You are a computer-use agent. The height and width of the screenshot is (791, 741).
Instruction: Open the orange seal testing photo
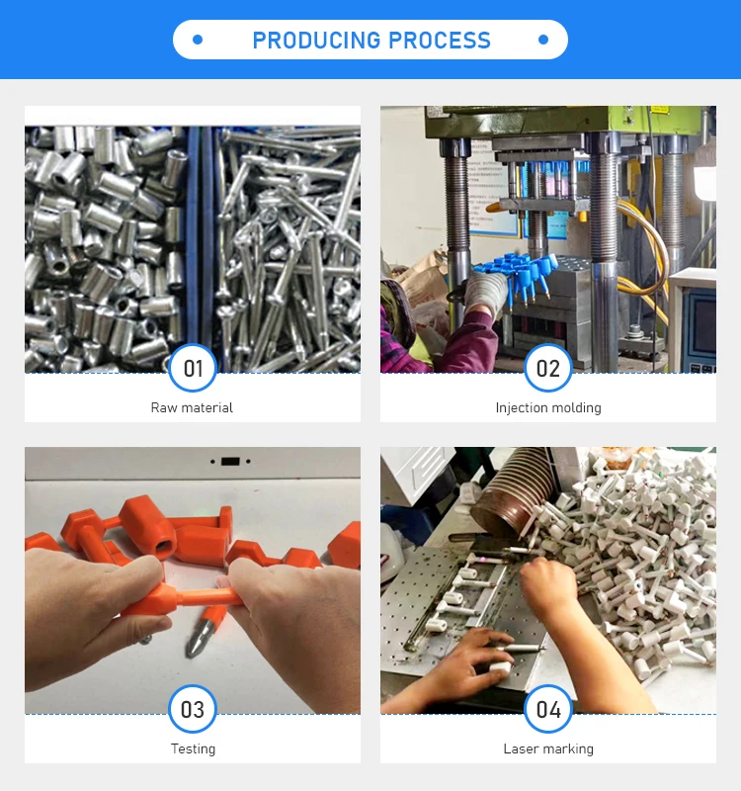pyautogui.click(x=193, y=580)
